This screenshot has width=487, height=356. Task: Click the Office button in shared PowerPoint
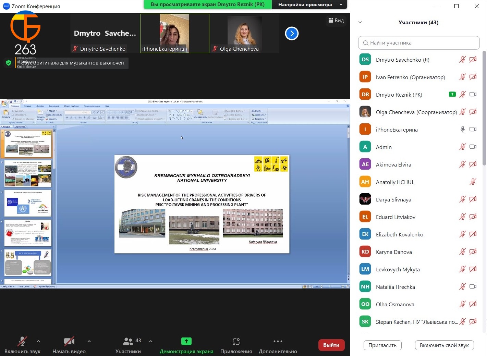tap(4, 103)
